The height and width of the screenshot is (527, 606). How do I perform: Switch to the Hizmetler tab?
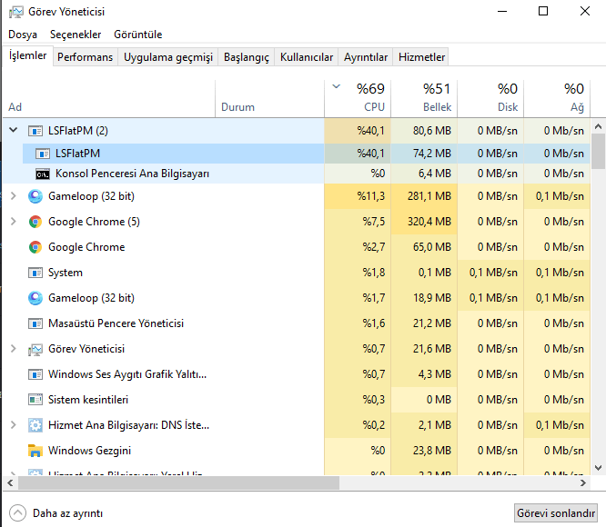coord(421,57)
